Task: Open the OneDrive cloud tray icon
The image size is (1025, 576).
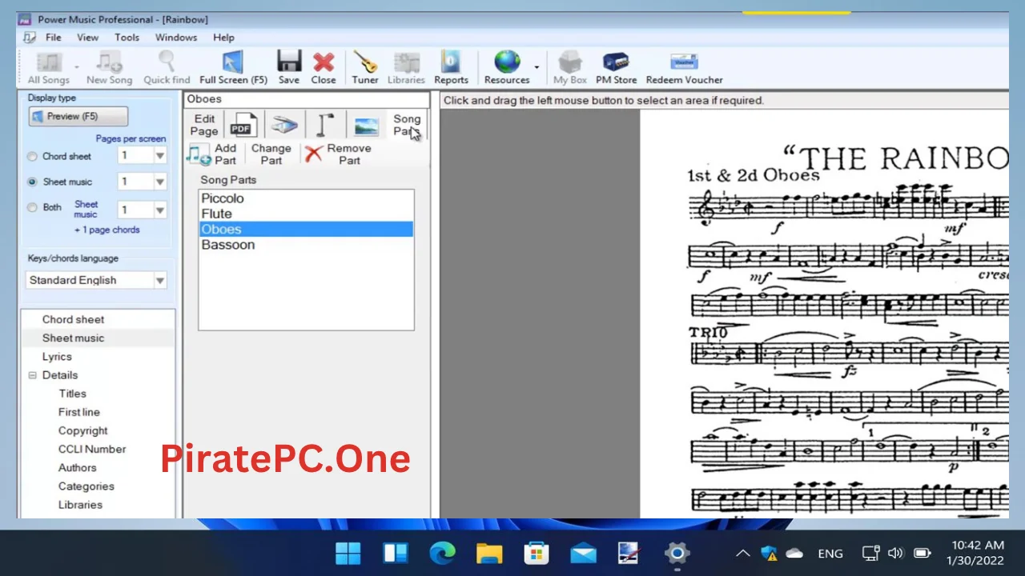Action: pos(794,553)
